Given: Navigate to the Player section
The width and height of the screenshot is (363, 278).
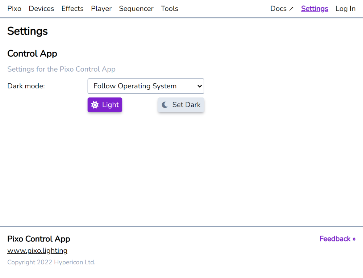Looking at the screenshot, I should coord(101,8).
